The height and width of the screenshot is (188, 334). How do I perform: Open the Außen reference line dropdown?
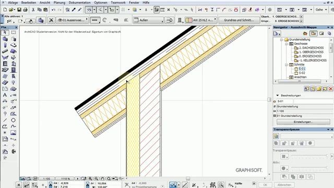point(148,20)
